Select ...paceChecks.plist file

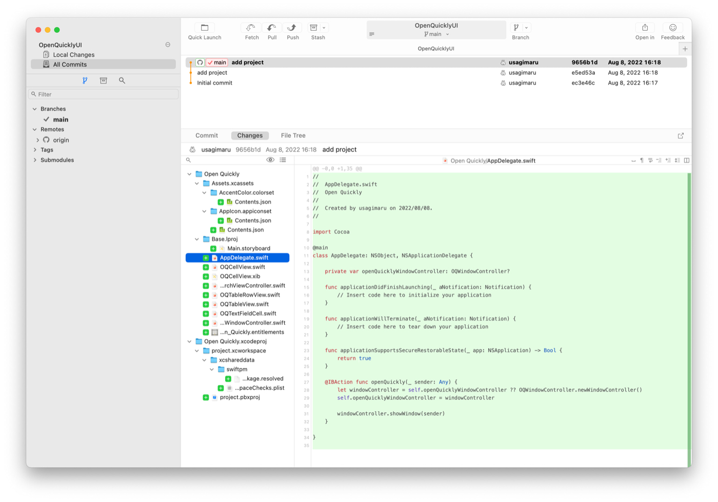[259, 388]
